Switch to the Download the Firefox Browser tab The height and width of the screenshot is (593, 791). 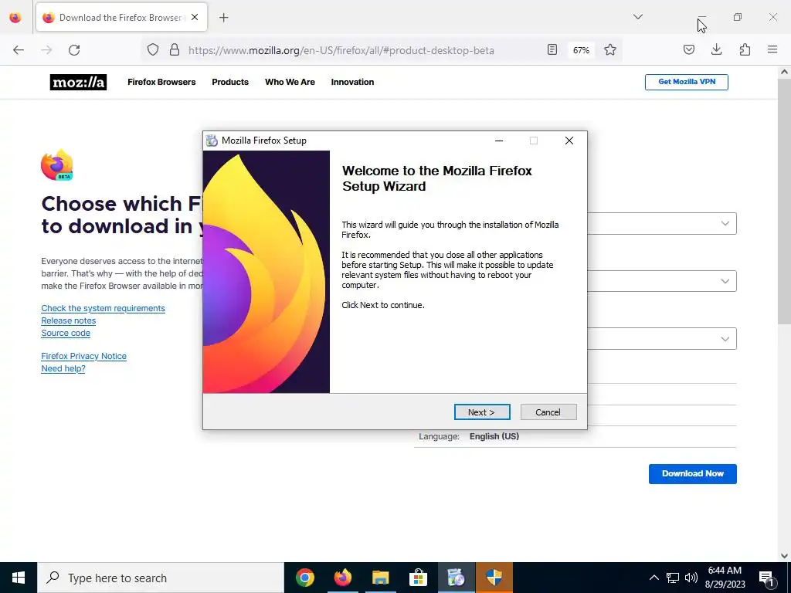point(120,18)
